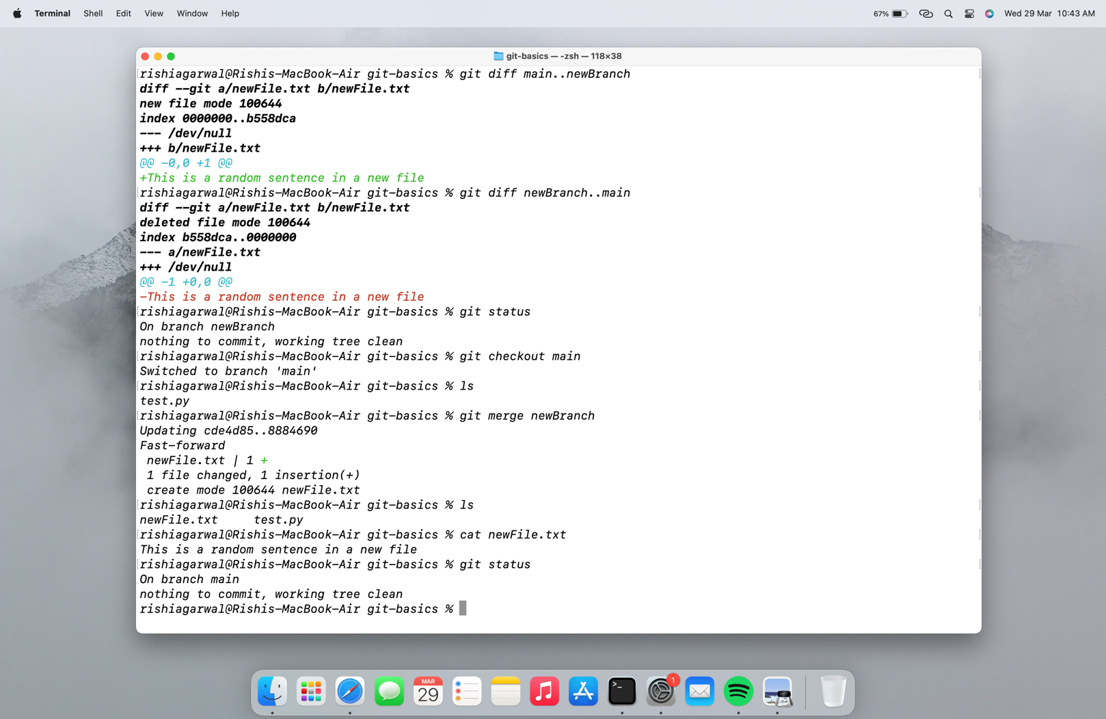Launch Spotify from the Dock

739,691
